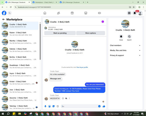The width and height of the screenshot is (146, 116).
Task: Open Guadalupe 3-Bed,2-Bath conversation
Action: tap(20, 66)
